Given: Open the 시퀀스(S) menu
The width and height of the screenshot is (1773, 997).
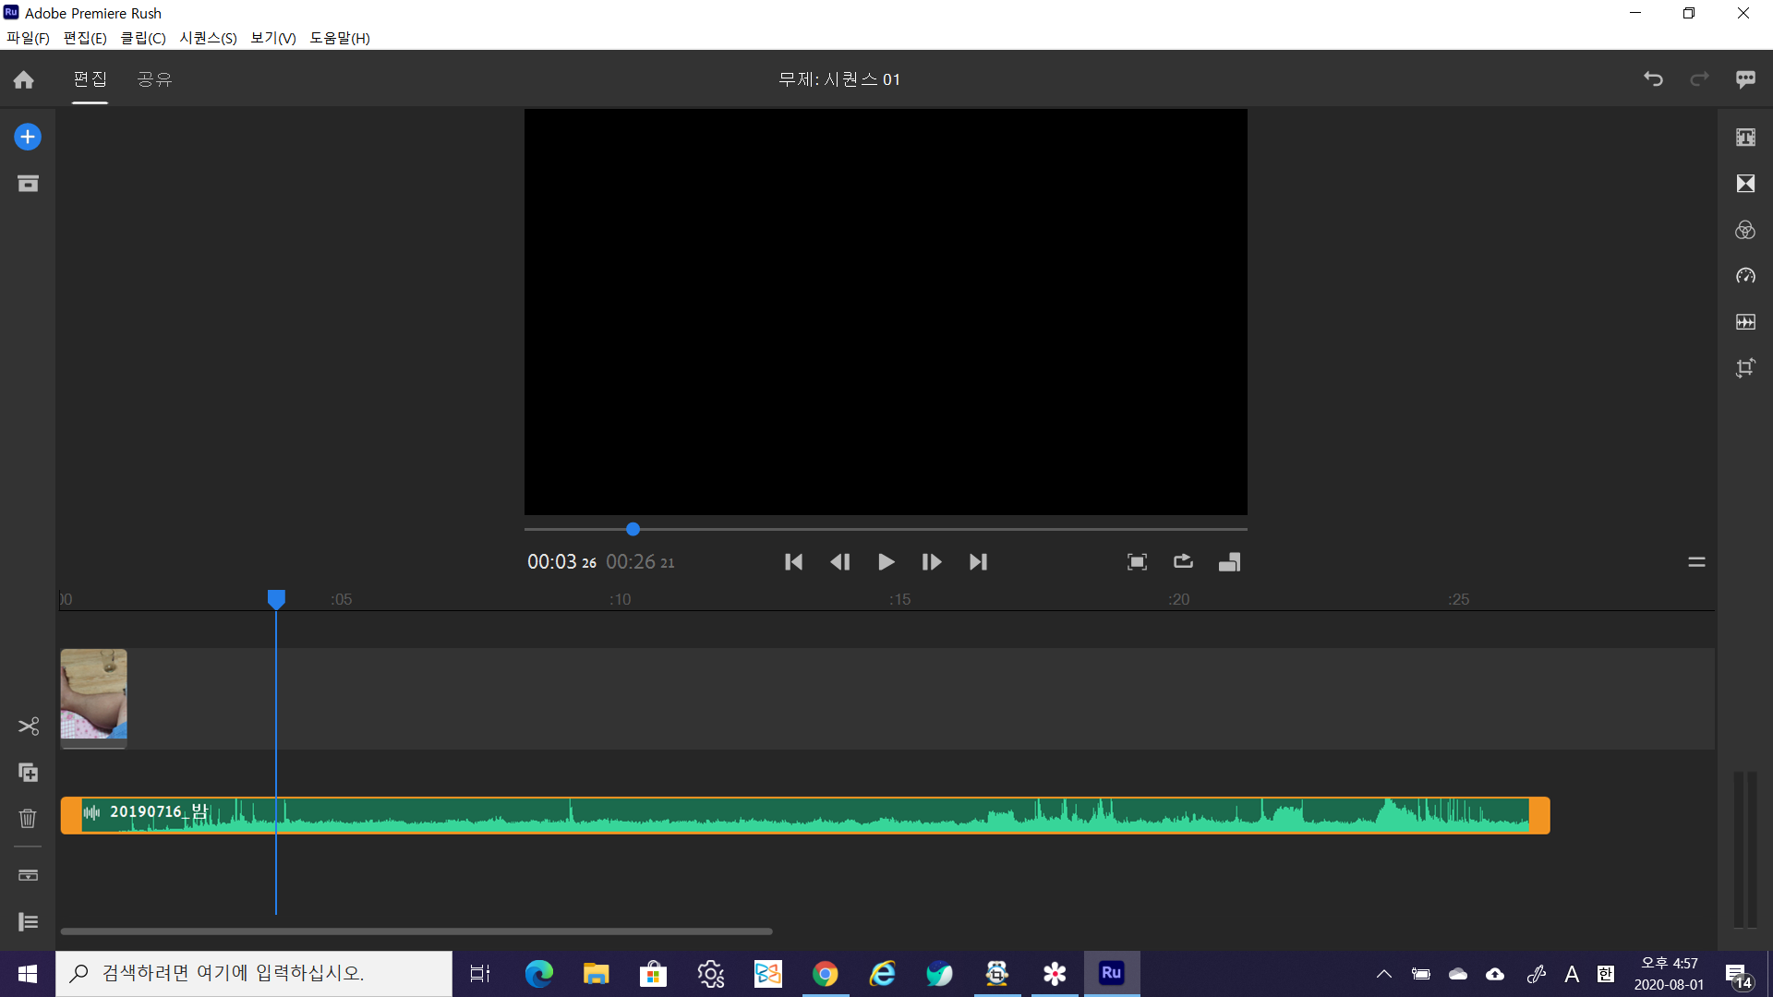Looking at the screenshot, I should pos(208,38).
